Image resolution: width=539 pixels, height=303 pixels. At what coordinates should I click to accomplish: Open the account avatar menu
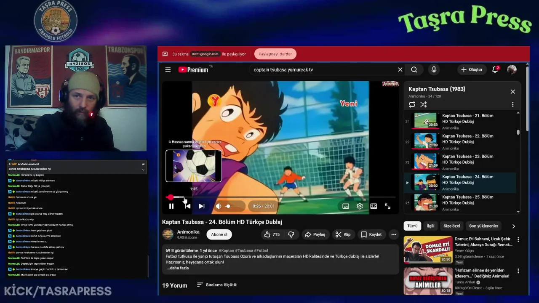click(512, 70)
